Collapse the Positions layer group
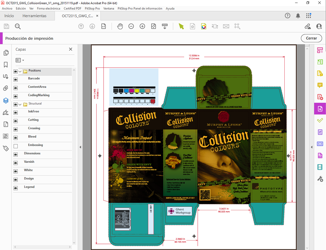The height and width of the screenshot is (250, 326). click(x=20, y=71)
